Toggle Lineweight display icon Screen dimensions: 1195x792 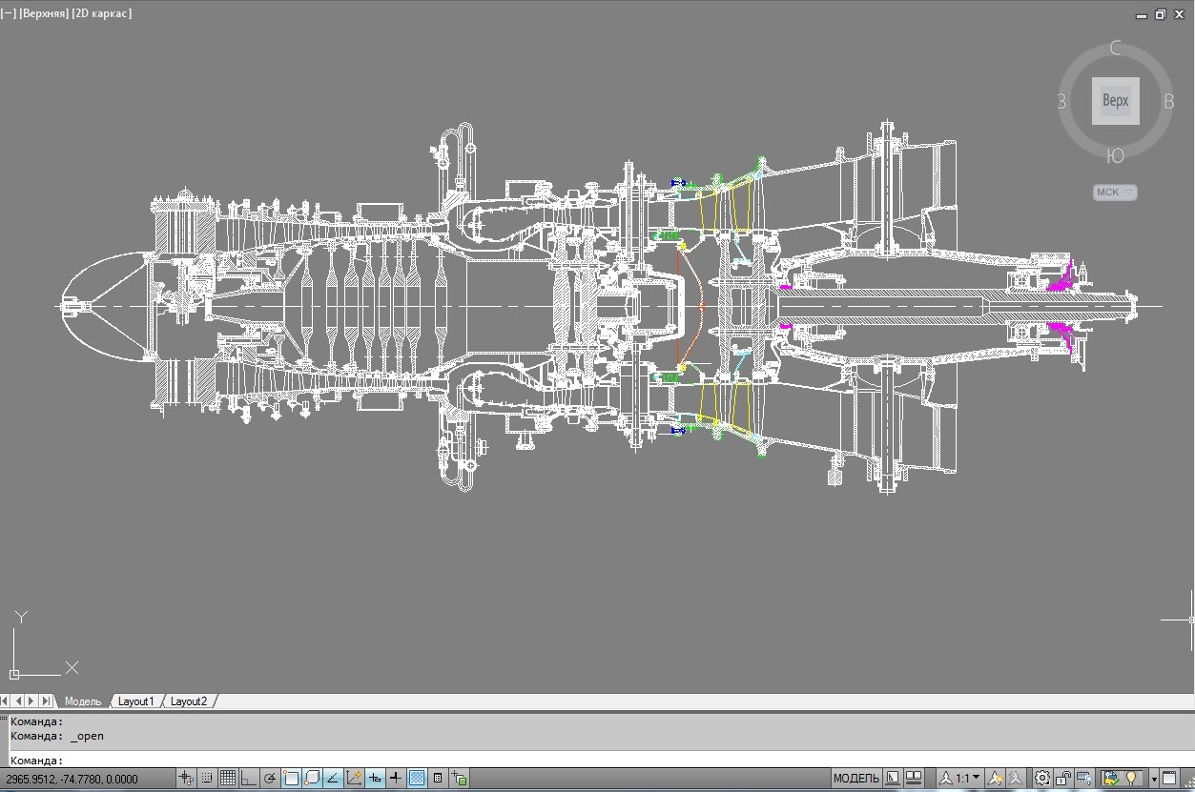click(396, 779)
